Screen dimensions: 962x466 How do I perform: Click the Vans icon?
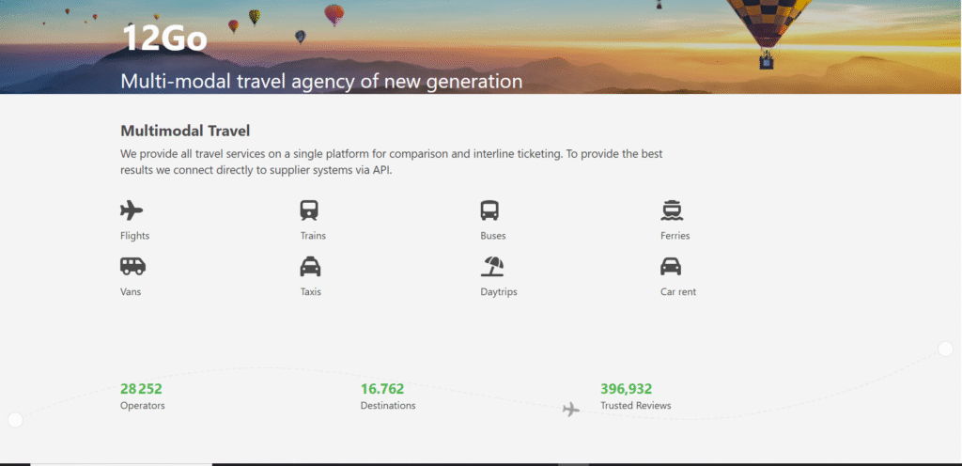point(132,266)
